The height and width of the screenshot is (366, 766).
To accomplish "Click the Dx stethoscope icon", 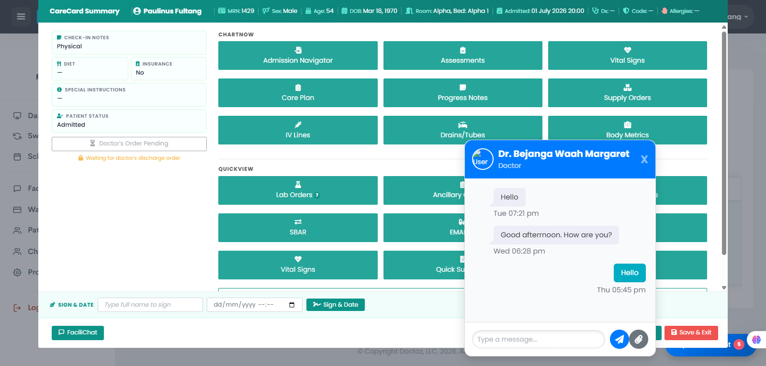I will (595, 11).
